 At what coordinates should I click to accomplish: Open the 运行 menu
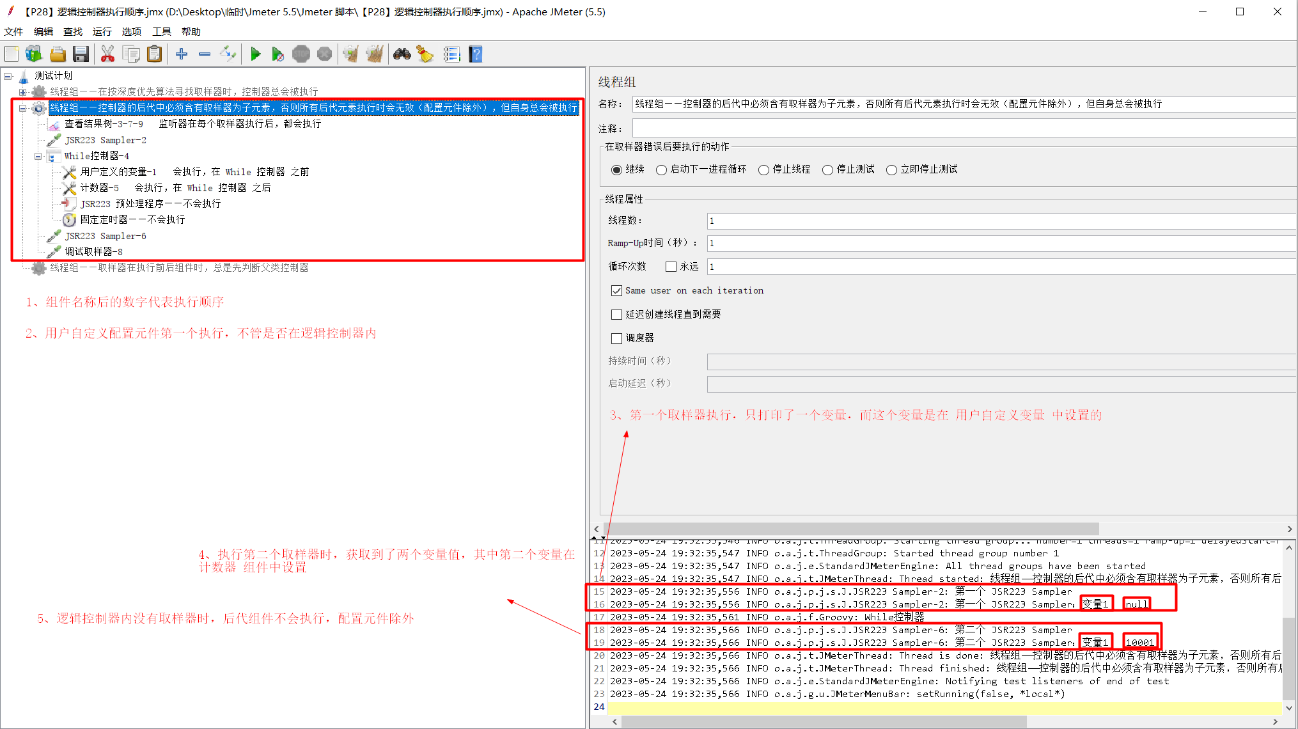[x=102, y=31]
